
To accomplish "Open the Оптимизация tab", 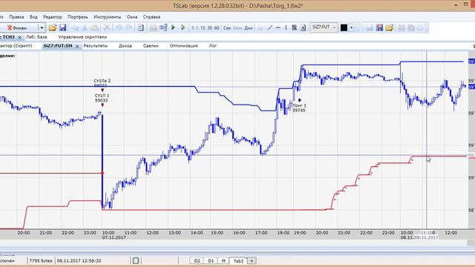I will [183, 46].
